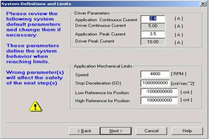The width and height of the screenshot is (209, 139).
Task: Edit the Stop Deceleration (SD) field
Action: [x=155, y=83]
